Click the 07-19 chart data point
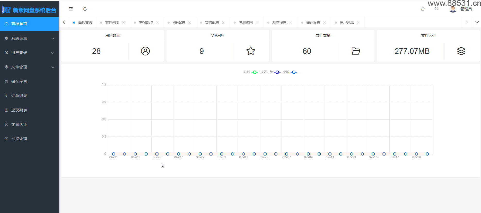This screenshot has width=481, height=213. tap(416, 154)
